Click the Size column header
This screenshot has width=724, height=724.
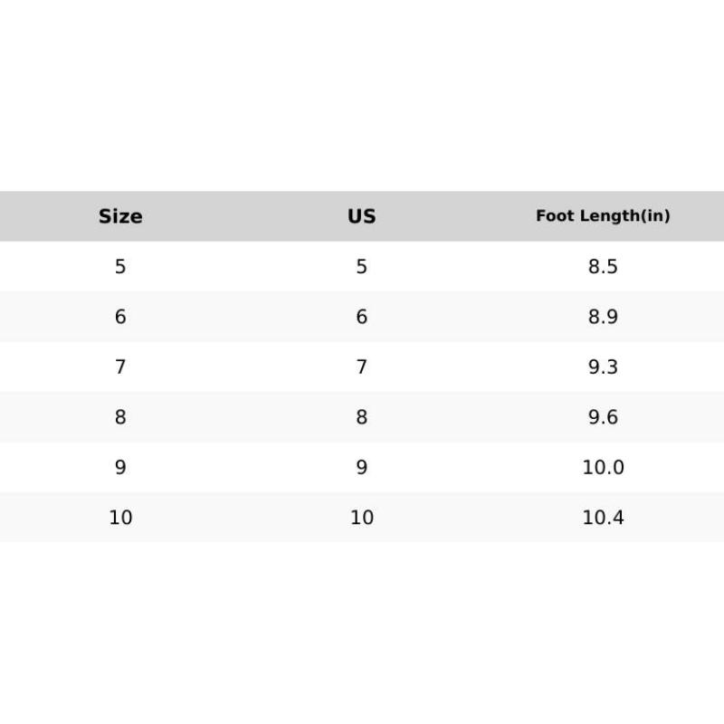pyautogui.click(x=120, y=216)
